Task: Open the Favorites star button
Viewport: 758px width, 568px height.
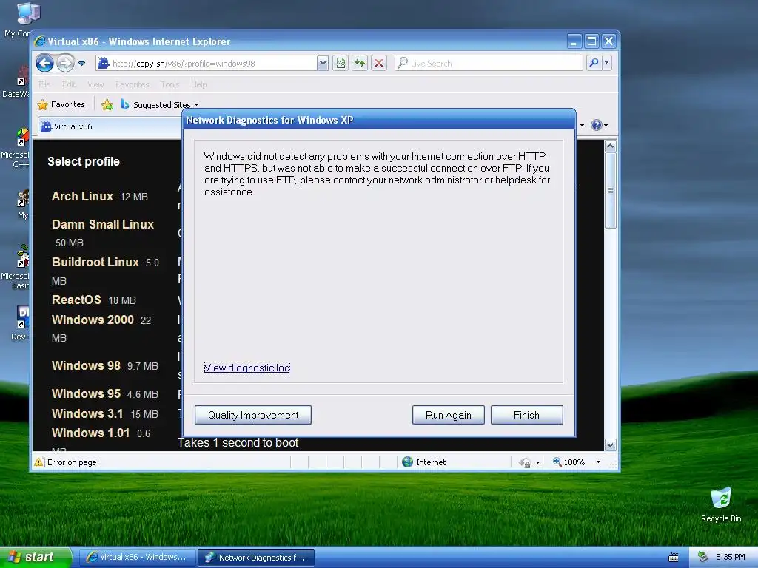Action: (61, 104)
